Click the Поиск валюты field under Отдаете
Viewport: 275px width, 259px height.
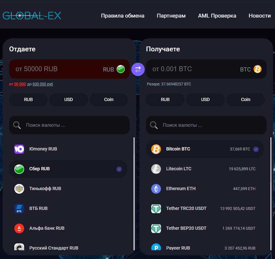pos(69,125)
